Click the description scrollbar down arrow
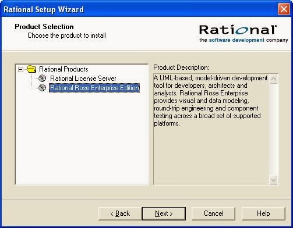 point(274,180)
